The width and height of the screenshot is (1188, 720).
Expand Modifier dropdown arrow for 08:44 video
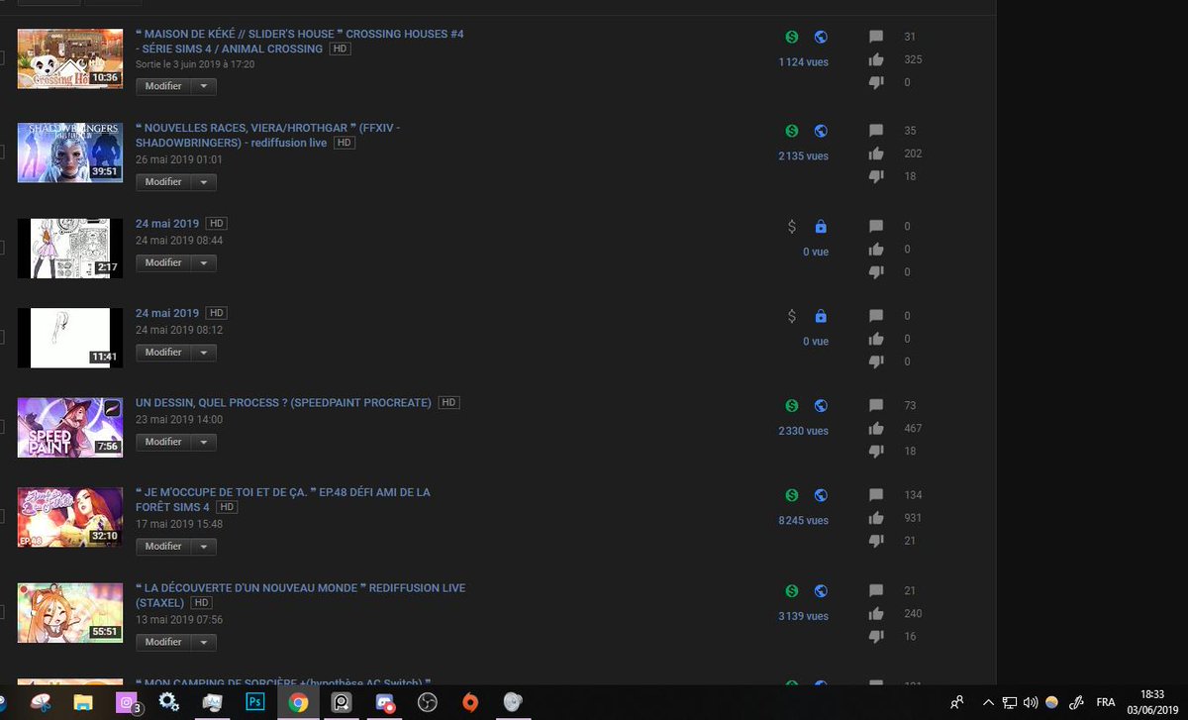(x=204, y=262)
